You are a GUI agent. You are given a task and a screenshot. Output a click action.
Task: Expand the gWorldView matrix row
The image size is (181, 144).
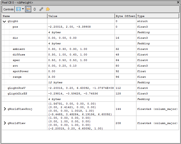[5, 123]
